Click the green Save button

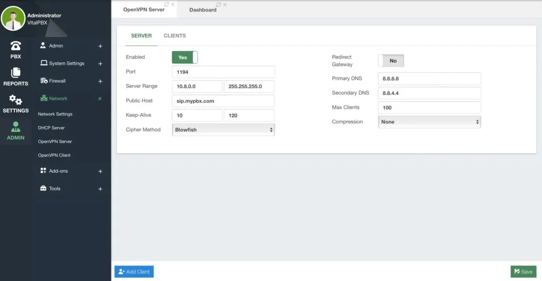click(523, 271)
